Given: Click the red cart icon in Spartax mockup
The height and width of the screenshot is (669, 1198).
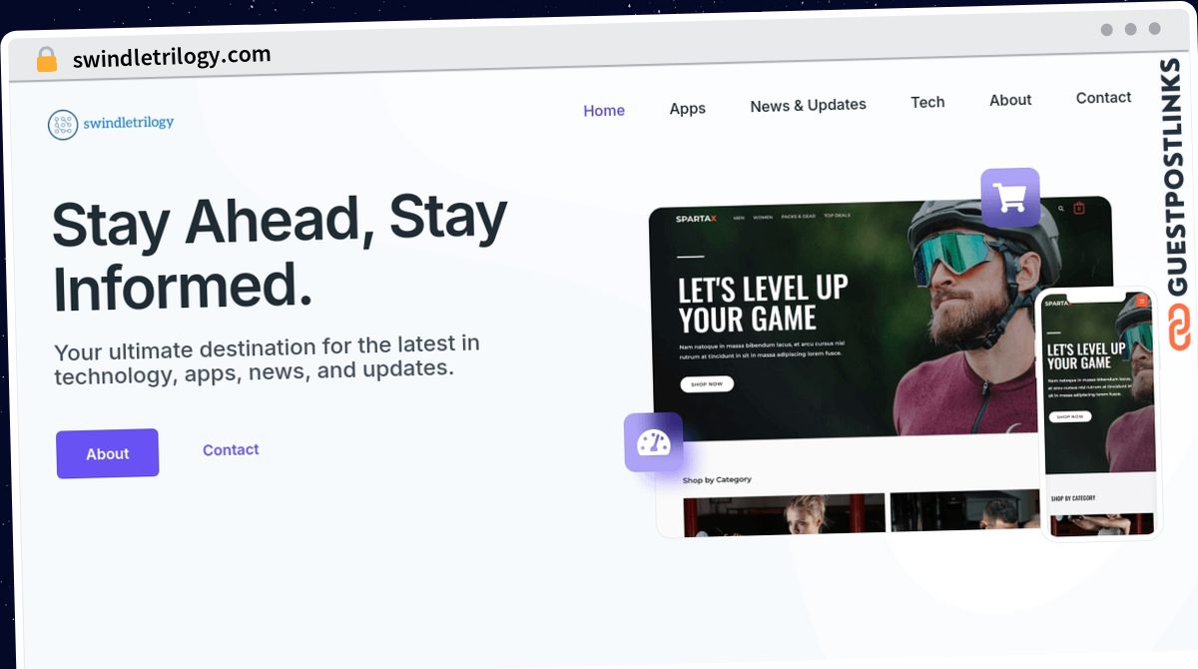Looking at the screenshot, I should point(1079,208).
